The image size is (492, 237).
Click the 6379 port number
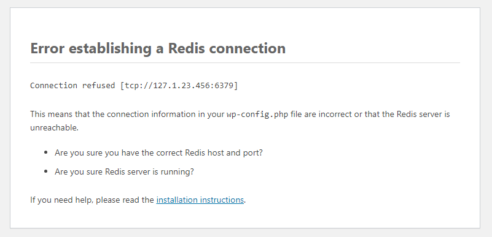[x=224, y=85]
